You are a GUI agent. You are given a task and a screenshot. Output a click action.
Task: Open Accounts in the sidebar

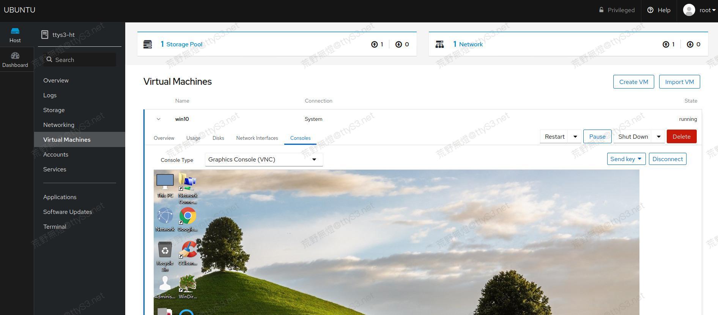click(56, 155)
